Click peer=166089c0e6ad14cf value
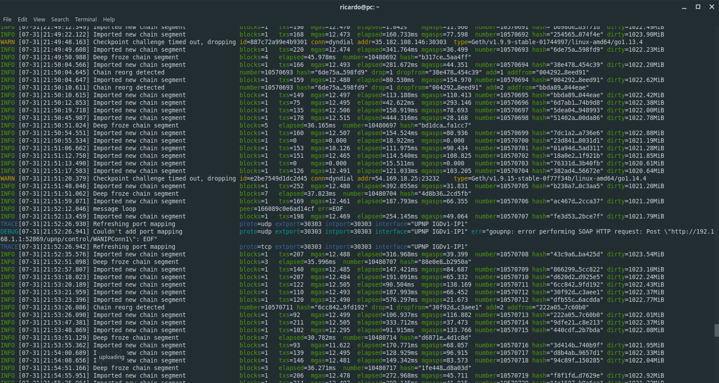Image resolution: width=719 pixels, height=383 pixels. [277, 209]
